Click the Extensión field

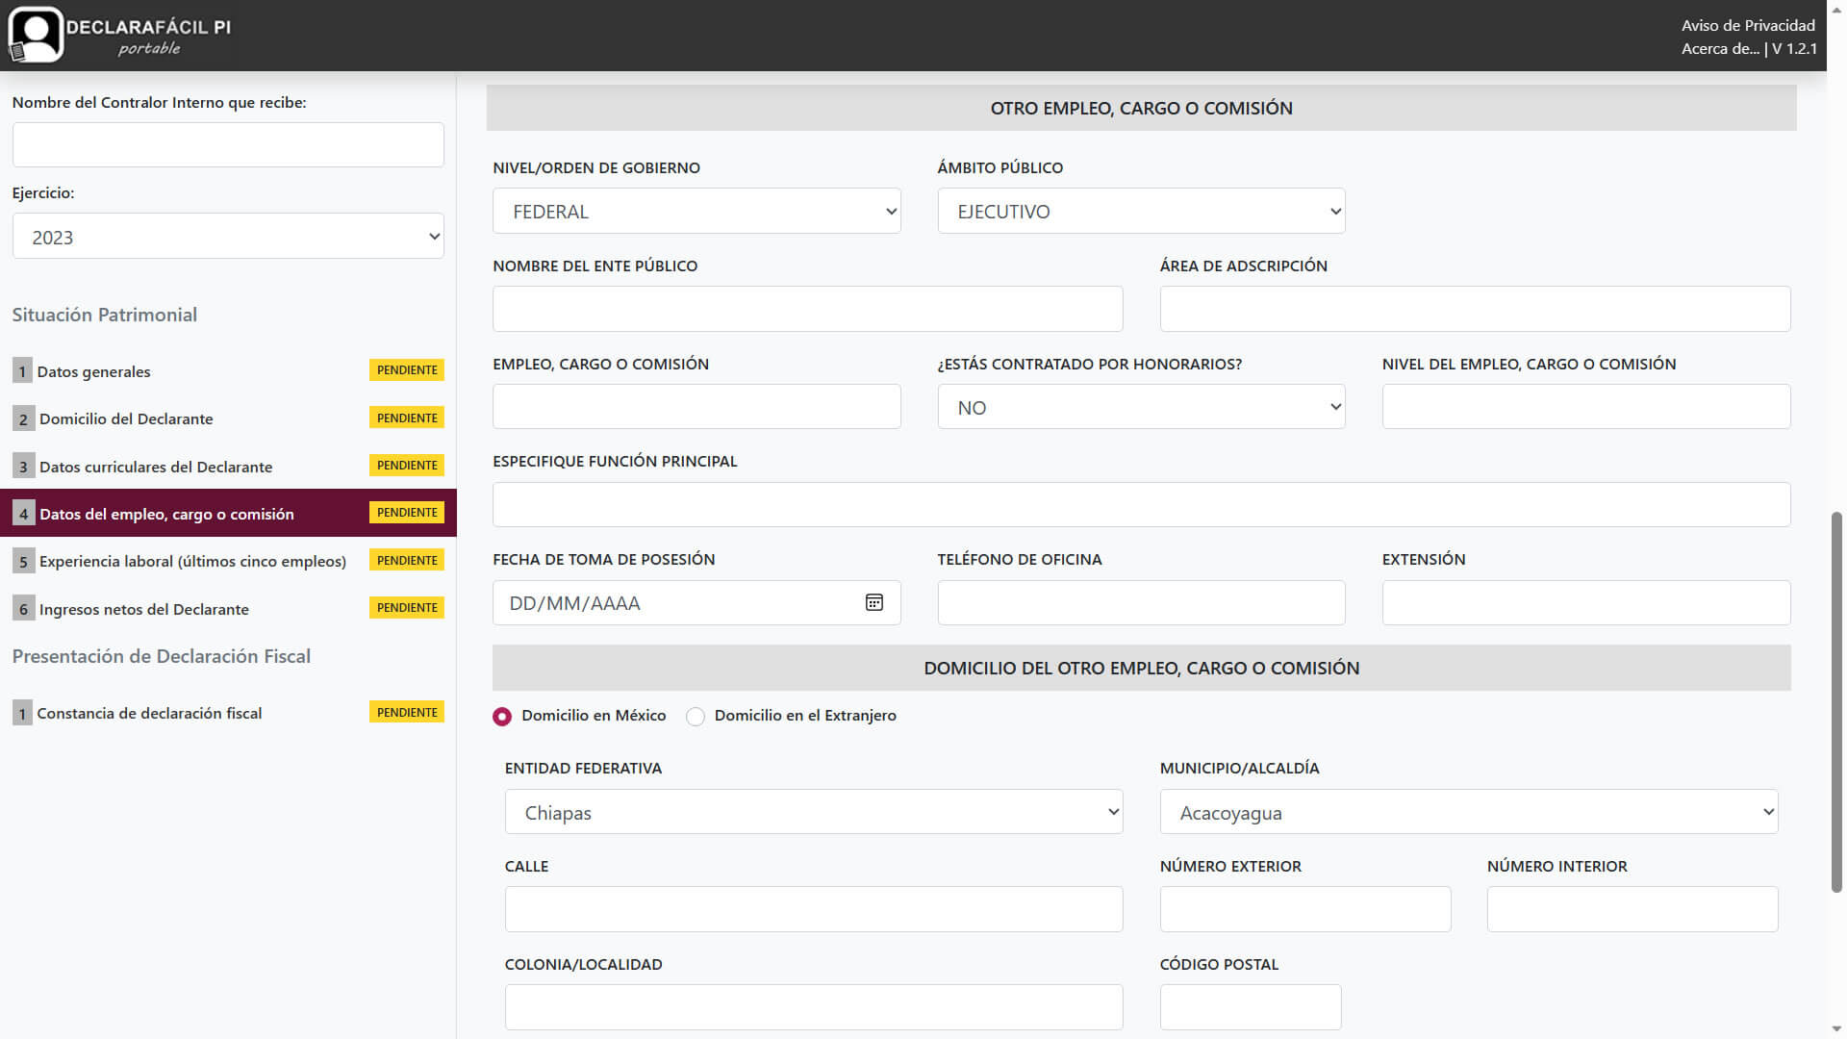coord(1586,602)
